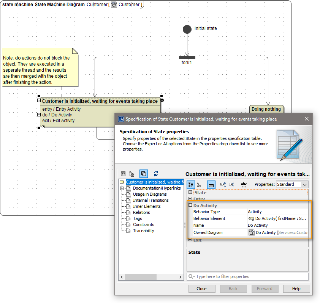The height and width of the screenshot is (303, 320).
Task: Select the Refresh icon above the tree
Action: click(156, 174)
